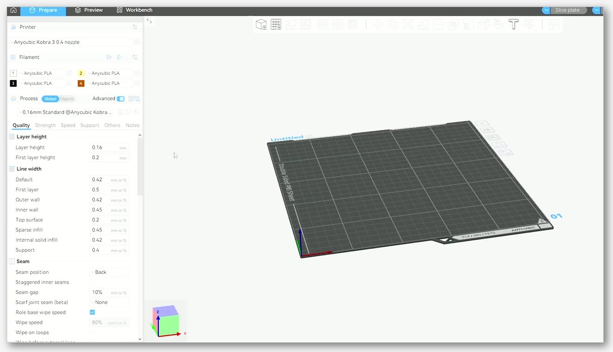Open filament 2 Anycubic PLA dropdown

pyautogui.click(x=110, y=73)
